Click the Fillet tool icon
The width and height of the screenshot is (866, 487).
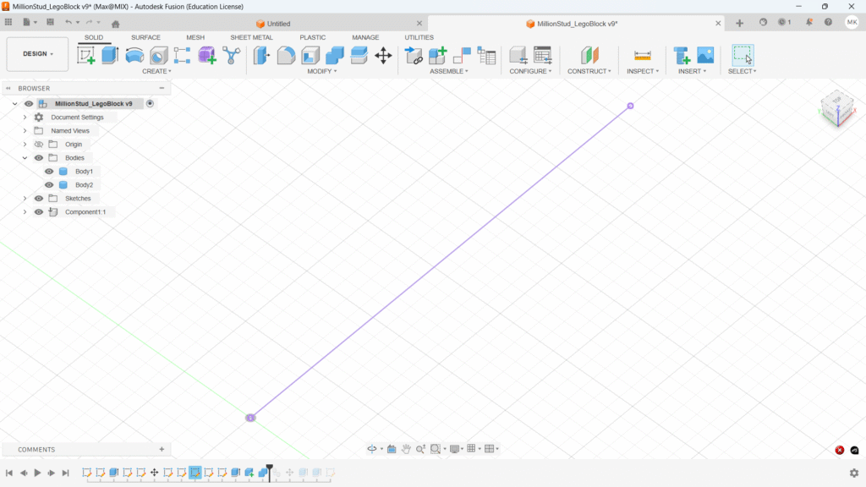coord(287,56)
